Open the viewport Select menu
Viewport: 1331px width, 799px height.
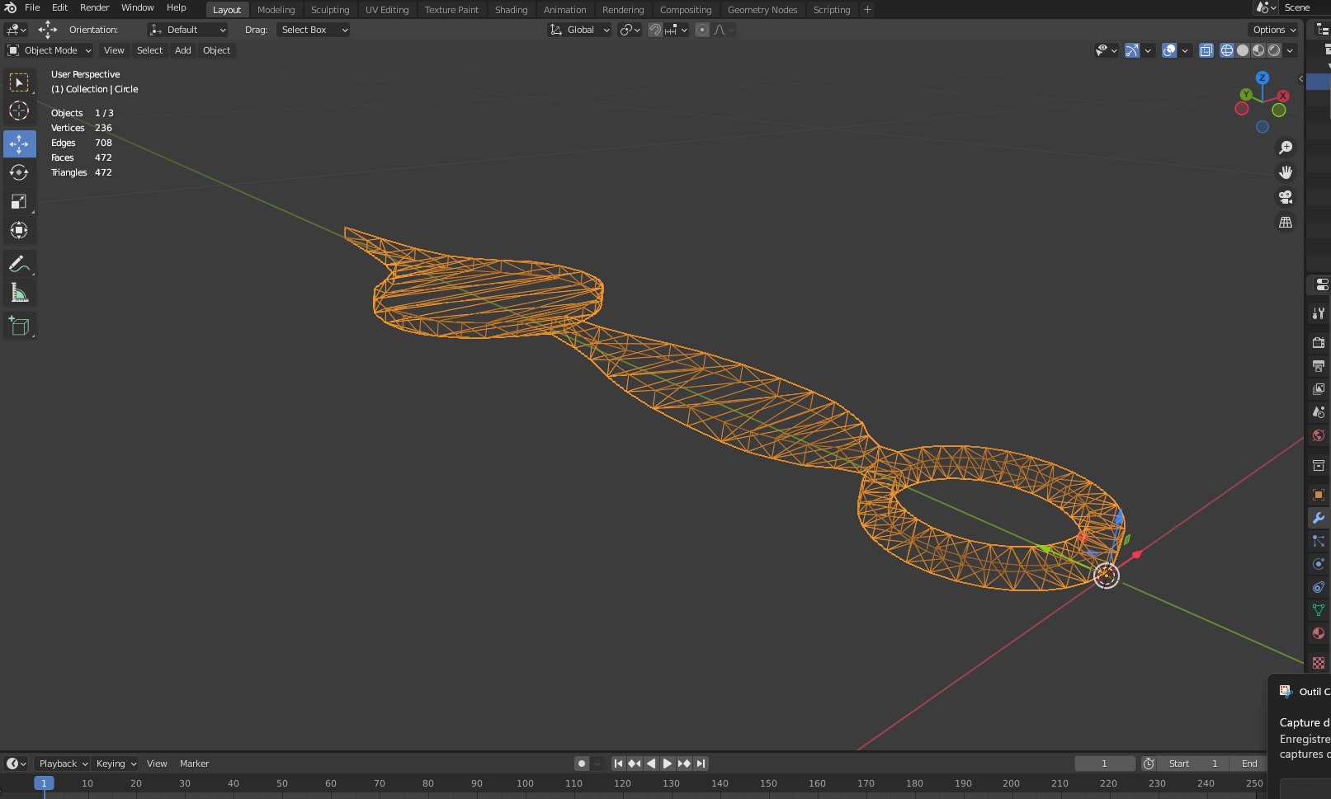(149, 50)
